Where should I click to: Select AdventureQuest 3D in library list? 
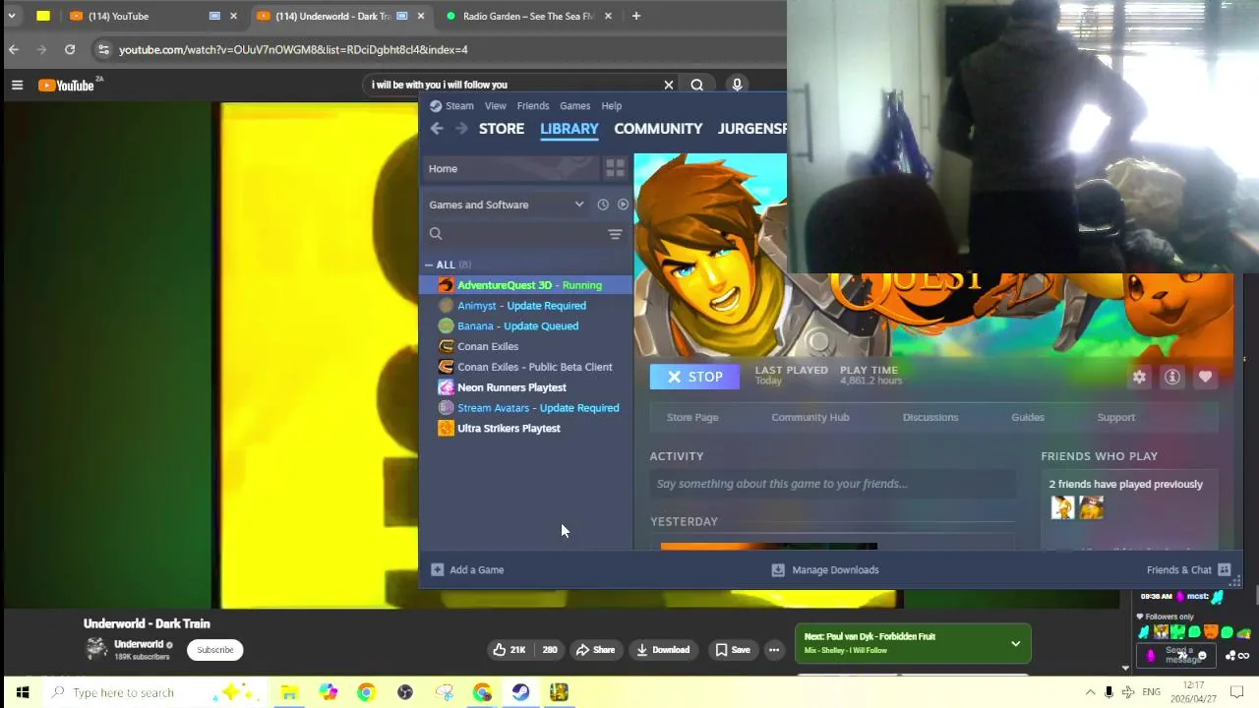coord(526,285)
